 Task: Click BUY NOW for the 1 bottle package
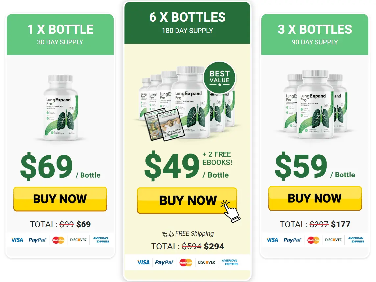coord(60,199)
